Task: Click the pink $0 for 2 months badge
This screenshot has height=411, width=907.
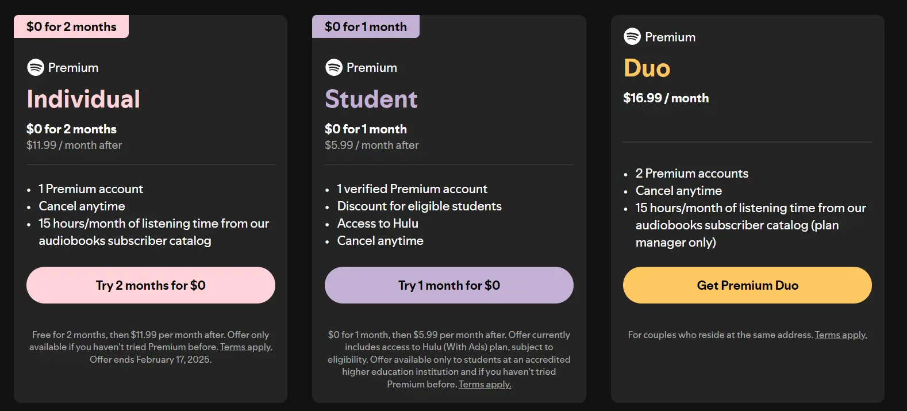Action: click(71, 26)
